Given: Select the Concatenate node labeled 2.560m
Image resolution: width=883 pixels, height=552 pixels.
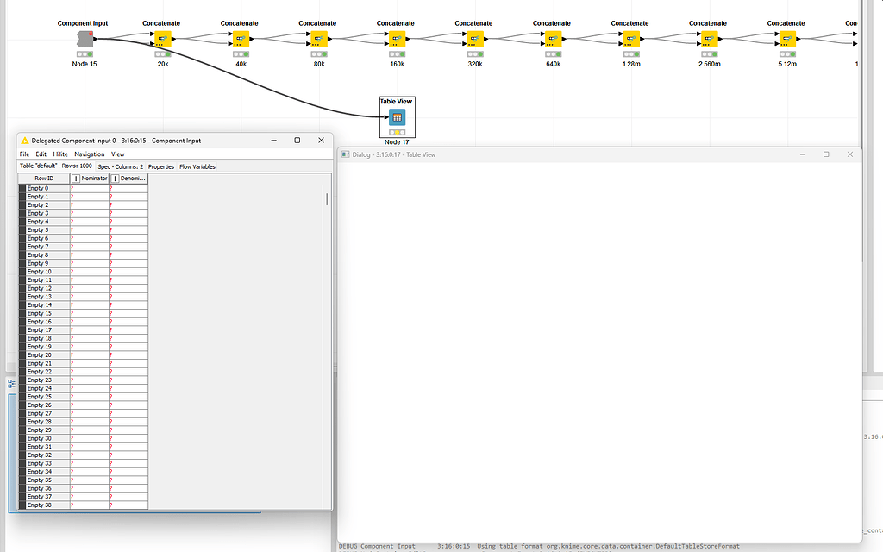Looking at the screenshot, I should point(708,38).
